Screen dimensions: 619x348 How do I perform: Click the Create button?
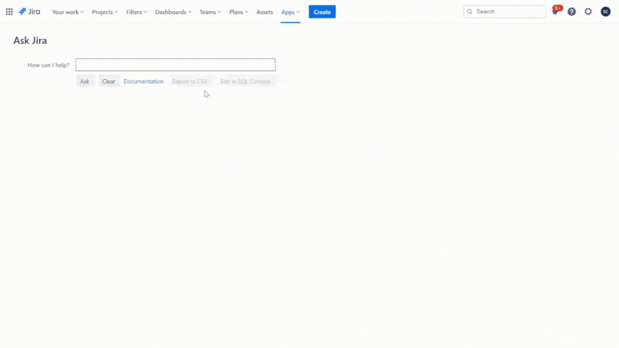(322, 12)
